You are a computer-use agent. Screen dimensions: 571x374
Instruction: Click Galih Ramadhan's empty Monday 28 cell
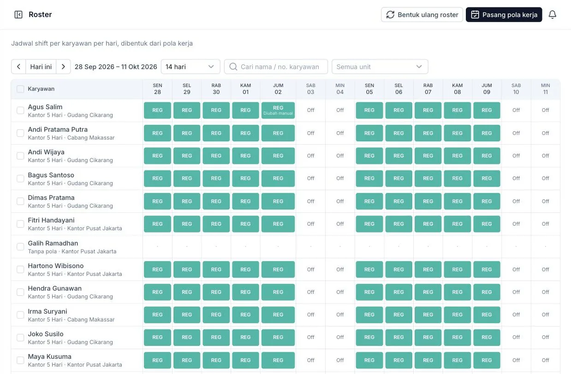pyautogui.click(x=157, y=247)
